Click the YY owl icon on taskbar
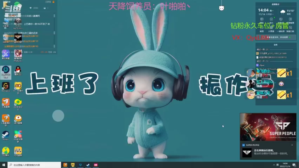Image resolution: width=299 pixels, height=168 pixels. coord(73,165)
